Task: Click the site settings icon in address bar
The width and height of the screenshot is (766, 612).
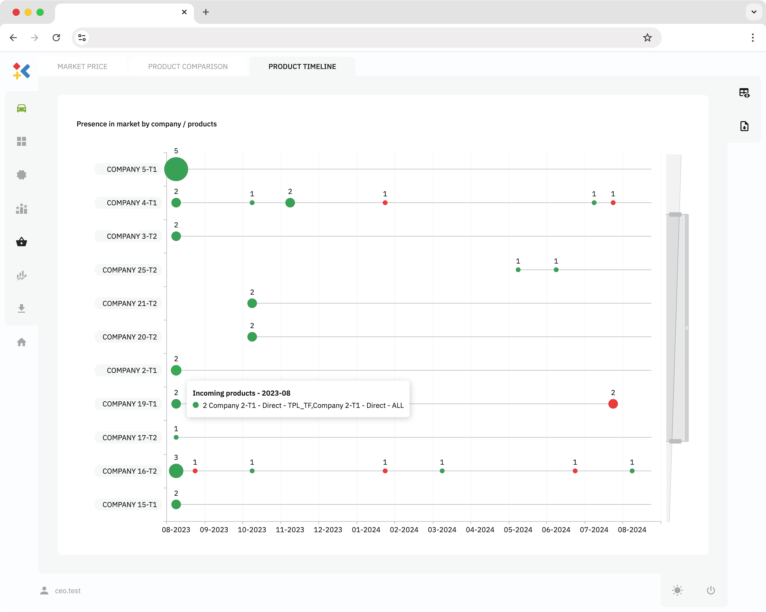Action: coord(82,38)
